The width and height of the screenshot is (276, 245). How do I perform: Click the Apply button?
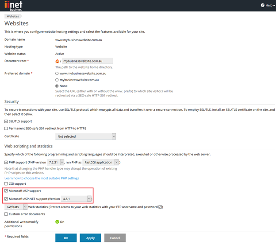point(90,238)
